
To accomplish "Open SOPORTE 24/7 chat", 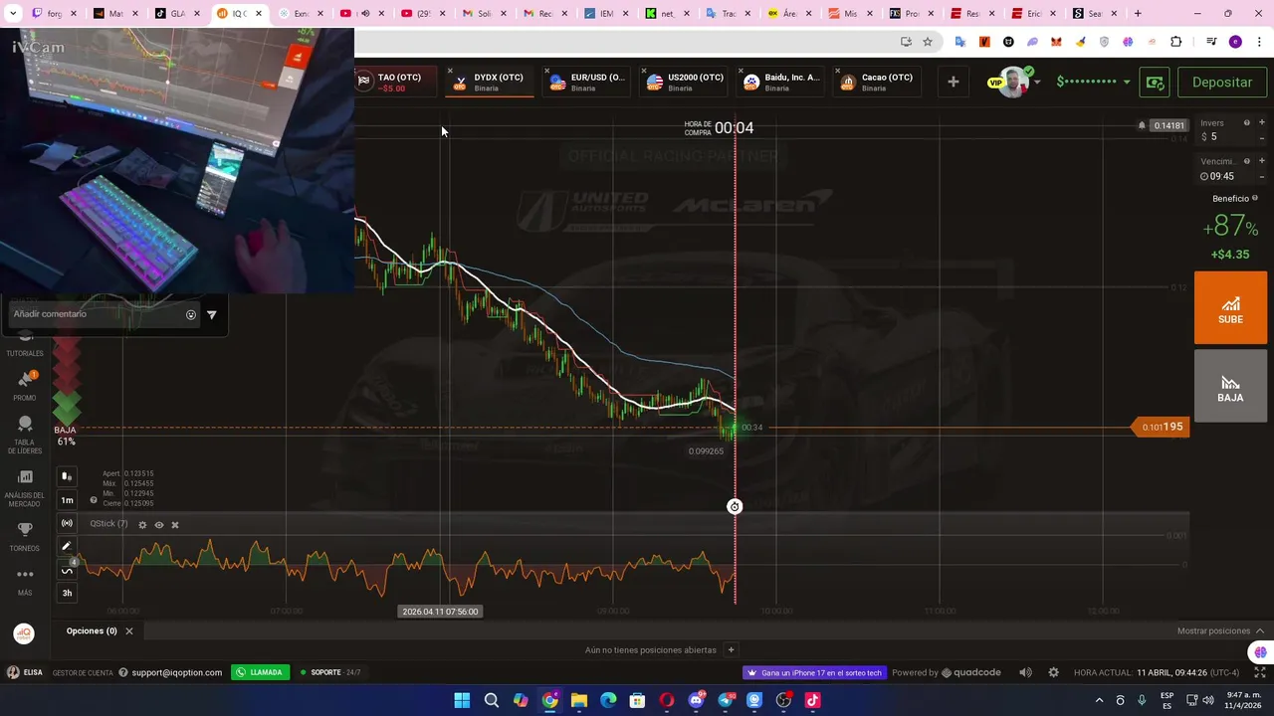I will point(329,672).
